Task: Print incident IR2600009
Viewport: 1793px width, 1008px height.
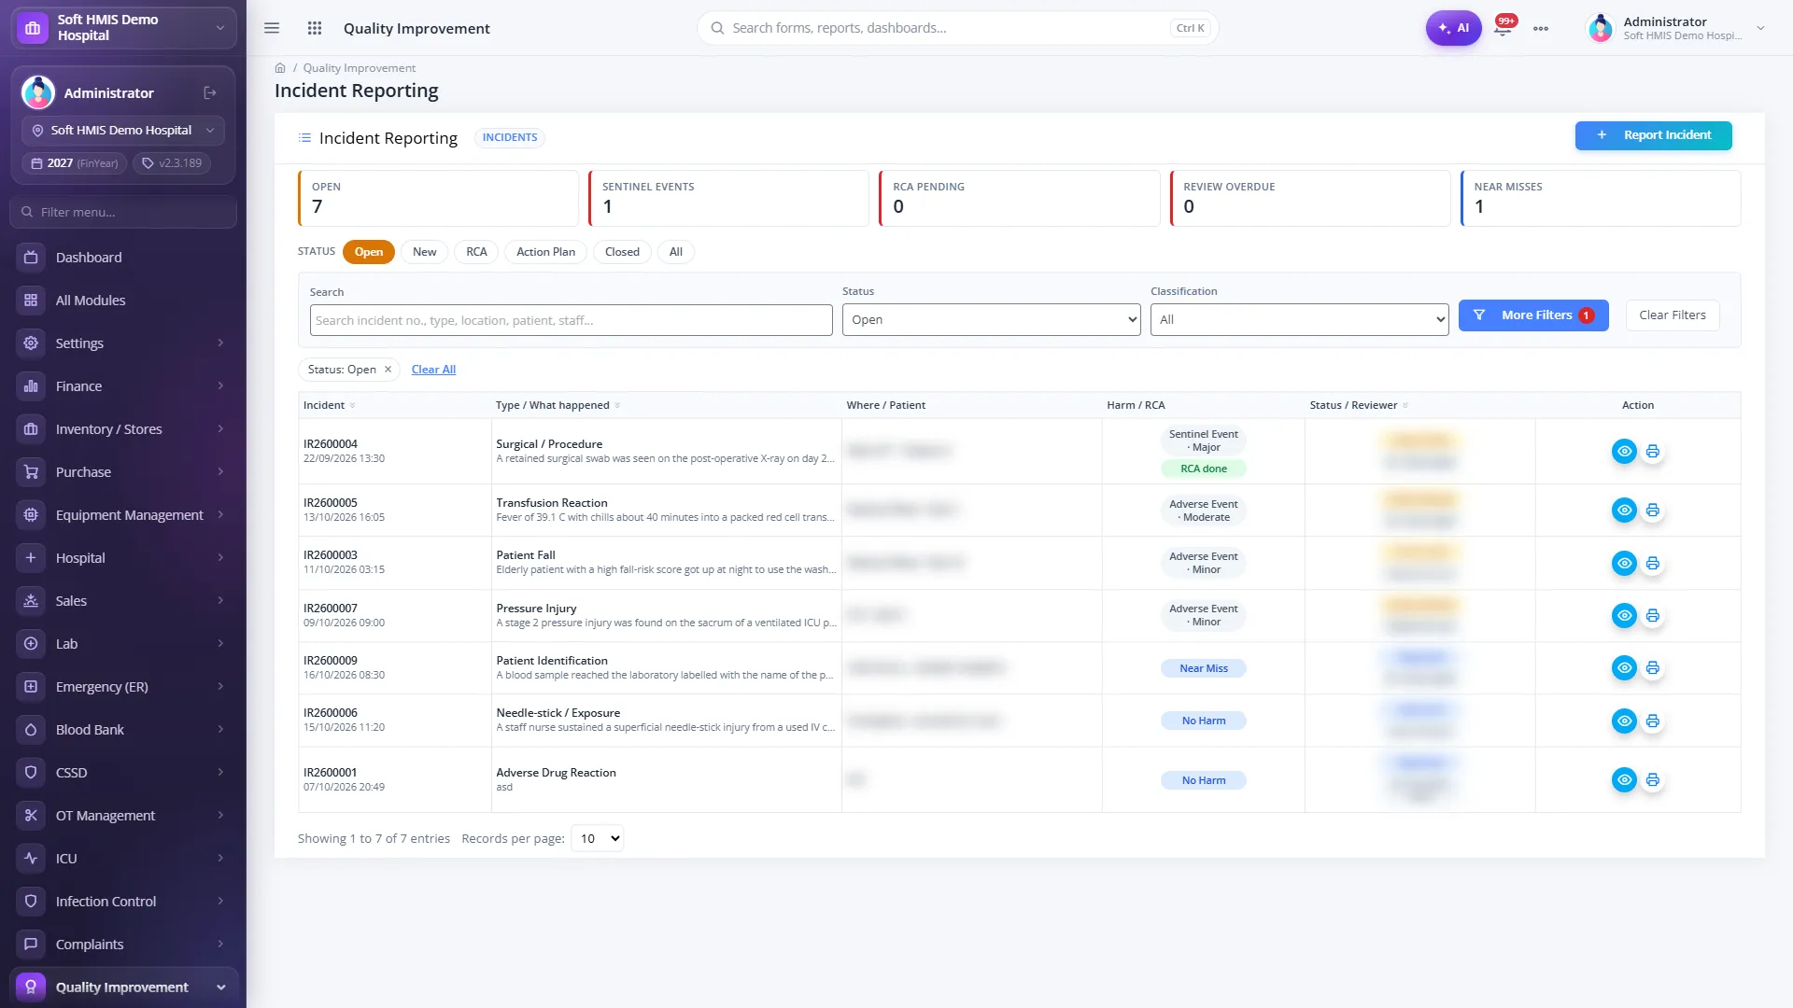Action: [1653, 667]
